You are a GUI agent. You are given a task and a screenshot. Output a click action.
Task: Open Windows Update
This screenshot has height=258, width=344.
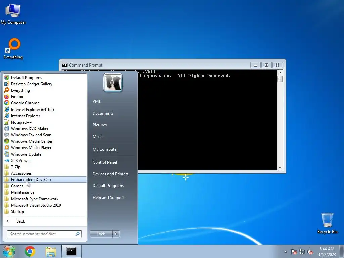(45, 154)
